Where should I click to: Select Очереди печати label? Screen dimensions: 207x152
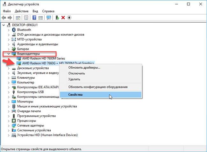click(x=29, y=111)
